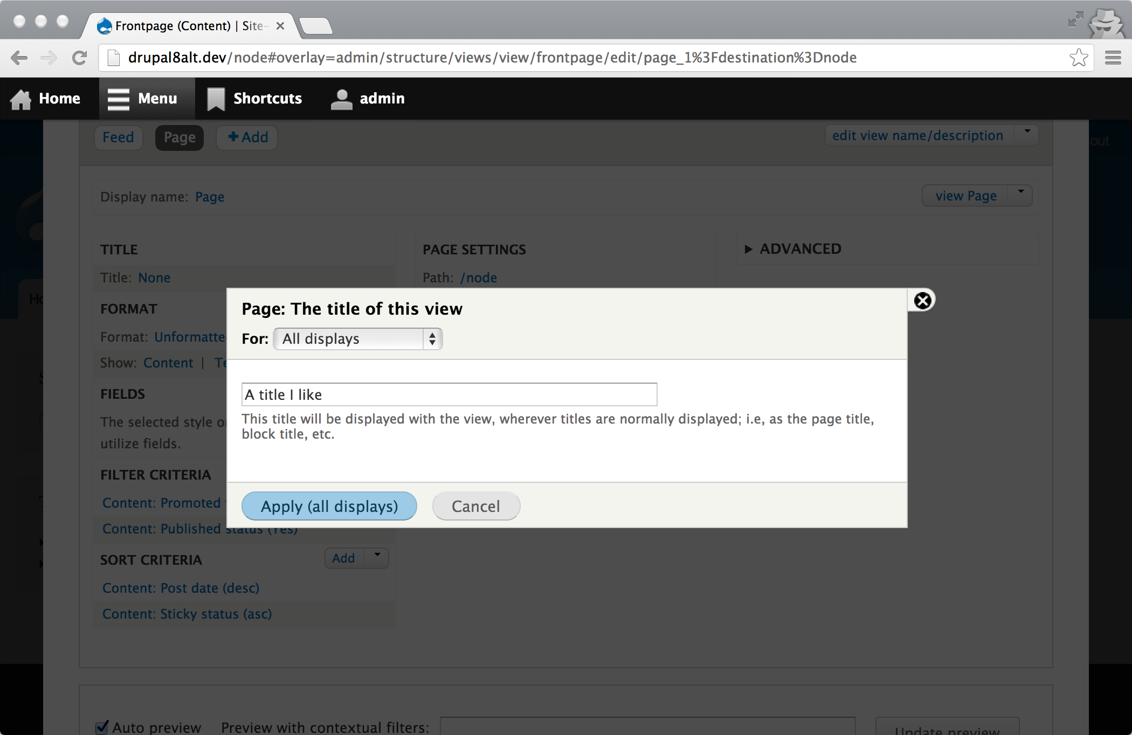
Task: Open the Menu hamburger icon
Action: click(118, 98)
